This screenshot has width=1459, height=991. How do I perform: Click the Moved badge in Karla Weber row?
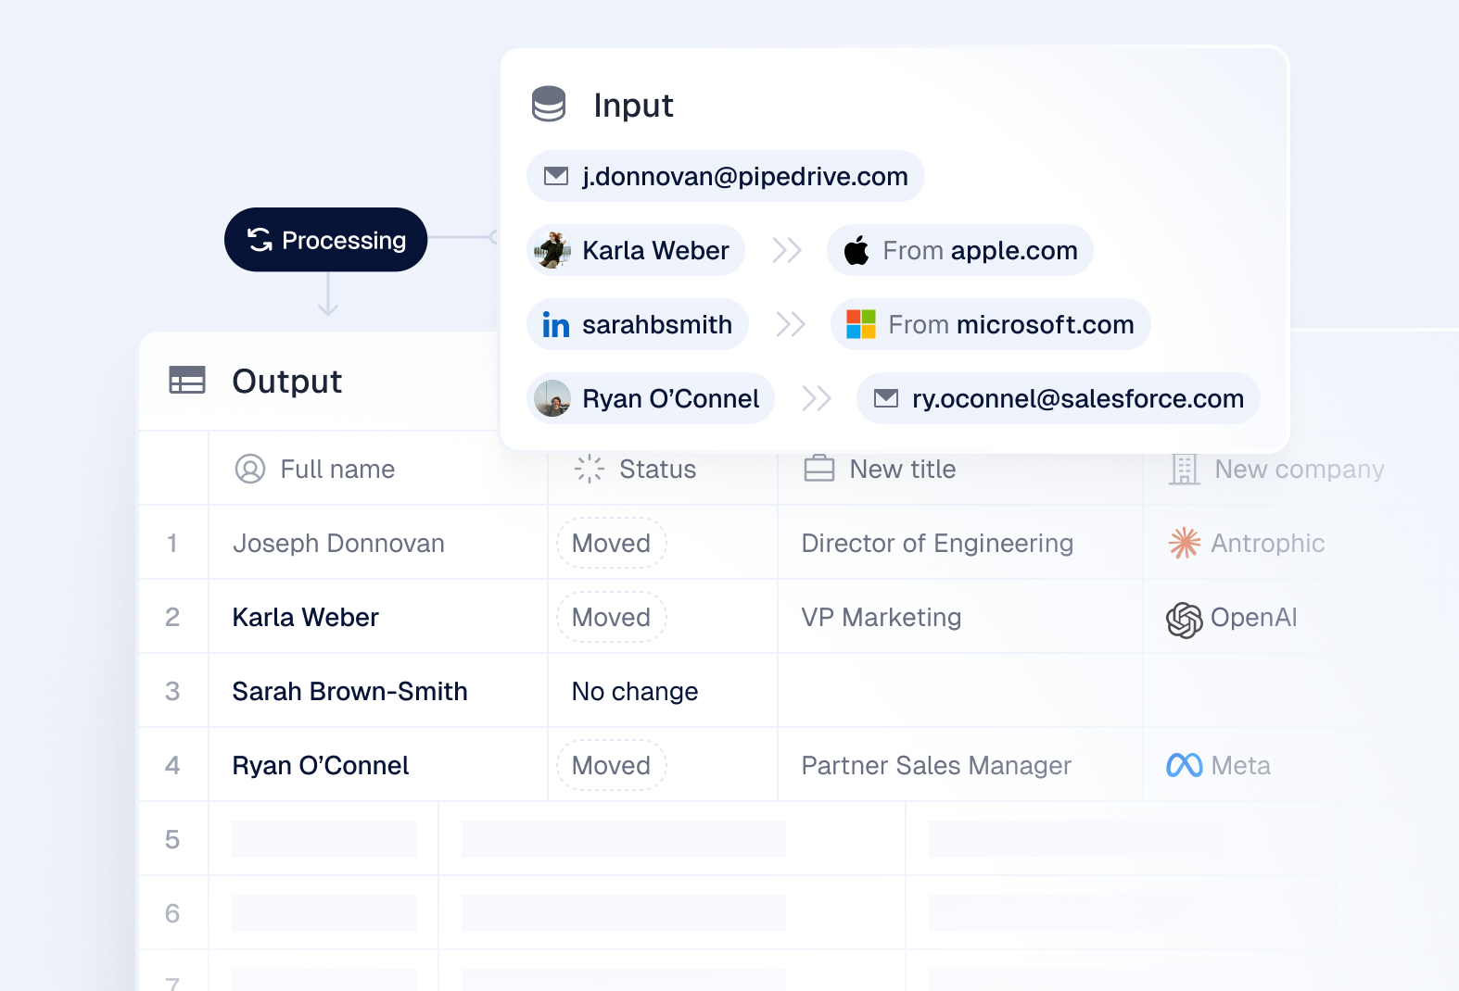pyautogui.click(x=612, y=617)
